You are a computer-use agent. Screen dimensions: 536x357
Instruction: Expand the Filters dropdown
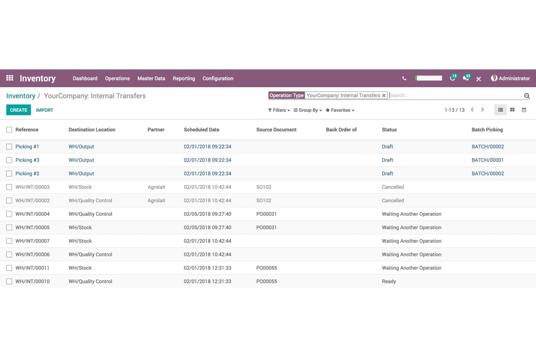(279, 110)
